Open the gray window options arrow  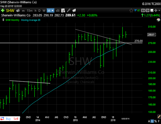(159, 11)
